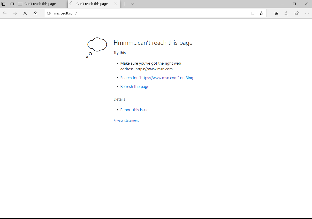Open the Privacy statement
Screen dimensions: 312x219
(126, 120)
